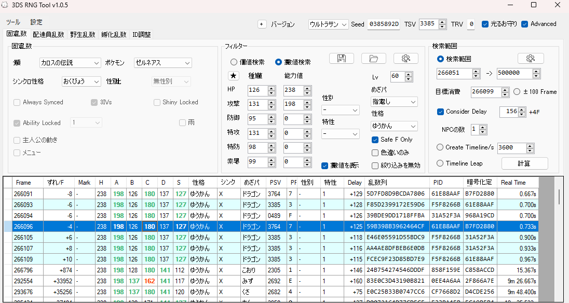Switch to ID調整 tab
Screen dimensions: 569x303
point(142,34)
